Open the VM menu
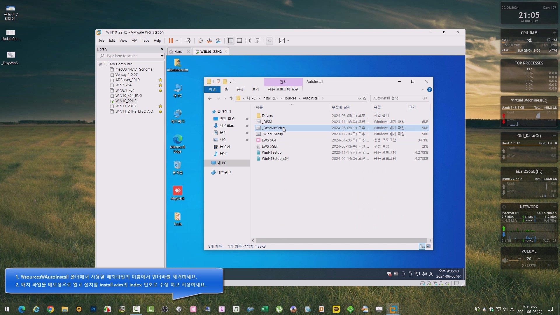560x315 pixels. 134,41
